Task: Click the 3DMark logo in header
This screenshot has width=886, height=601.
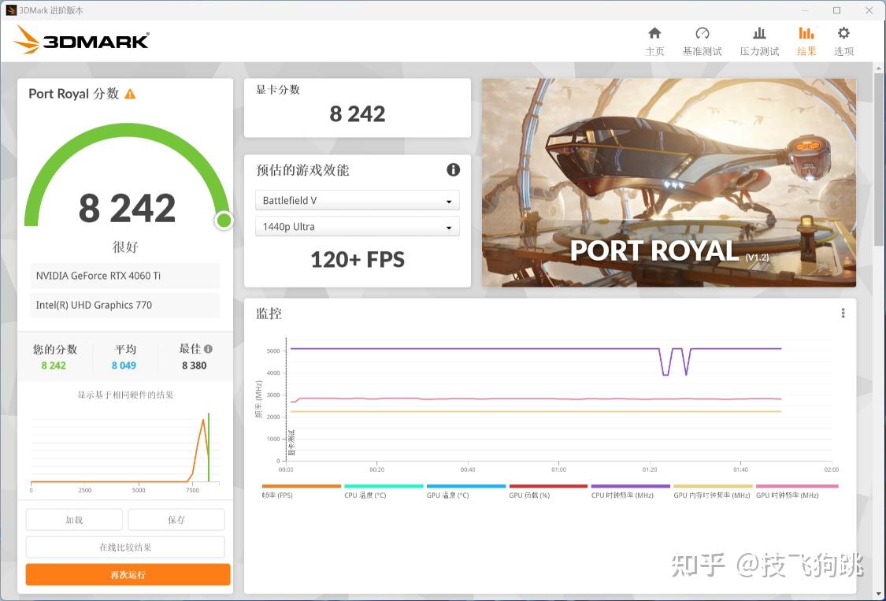Action: (81, 40)
